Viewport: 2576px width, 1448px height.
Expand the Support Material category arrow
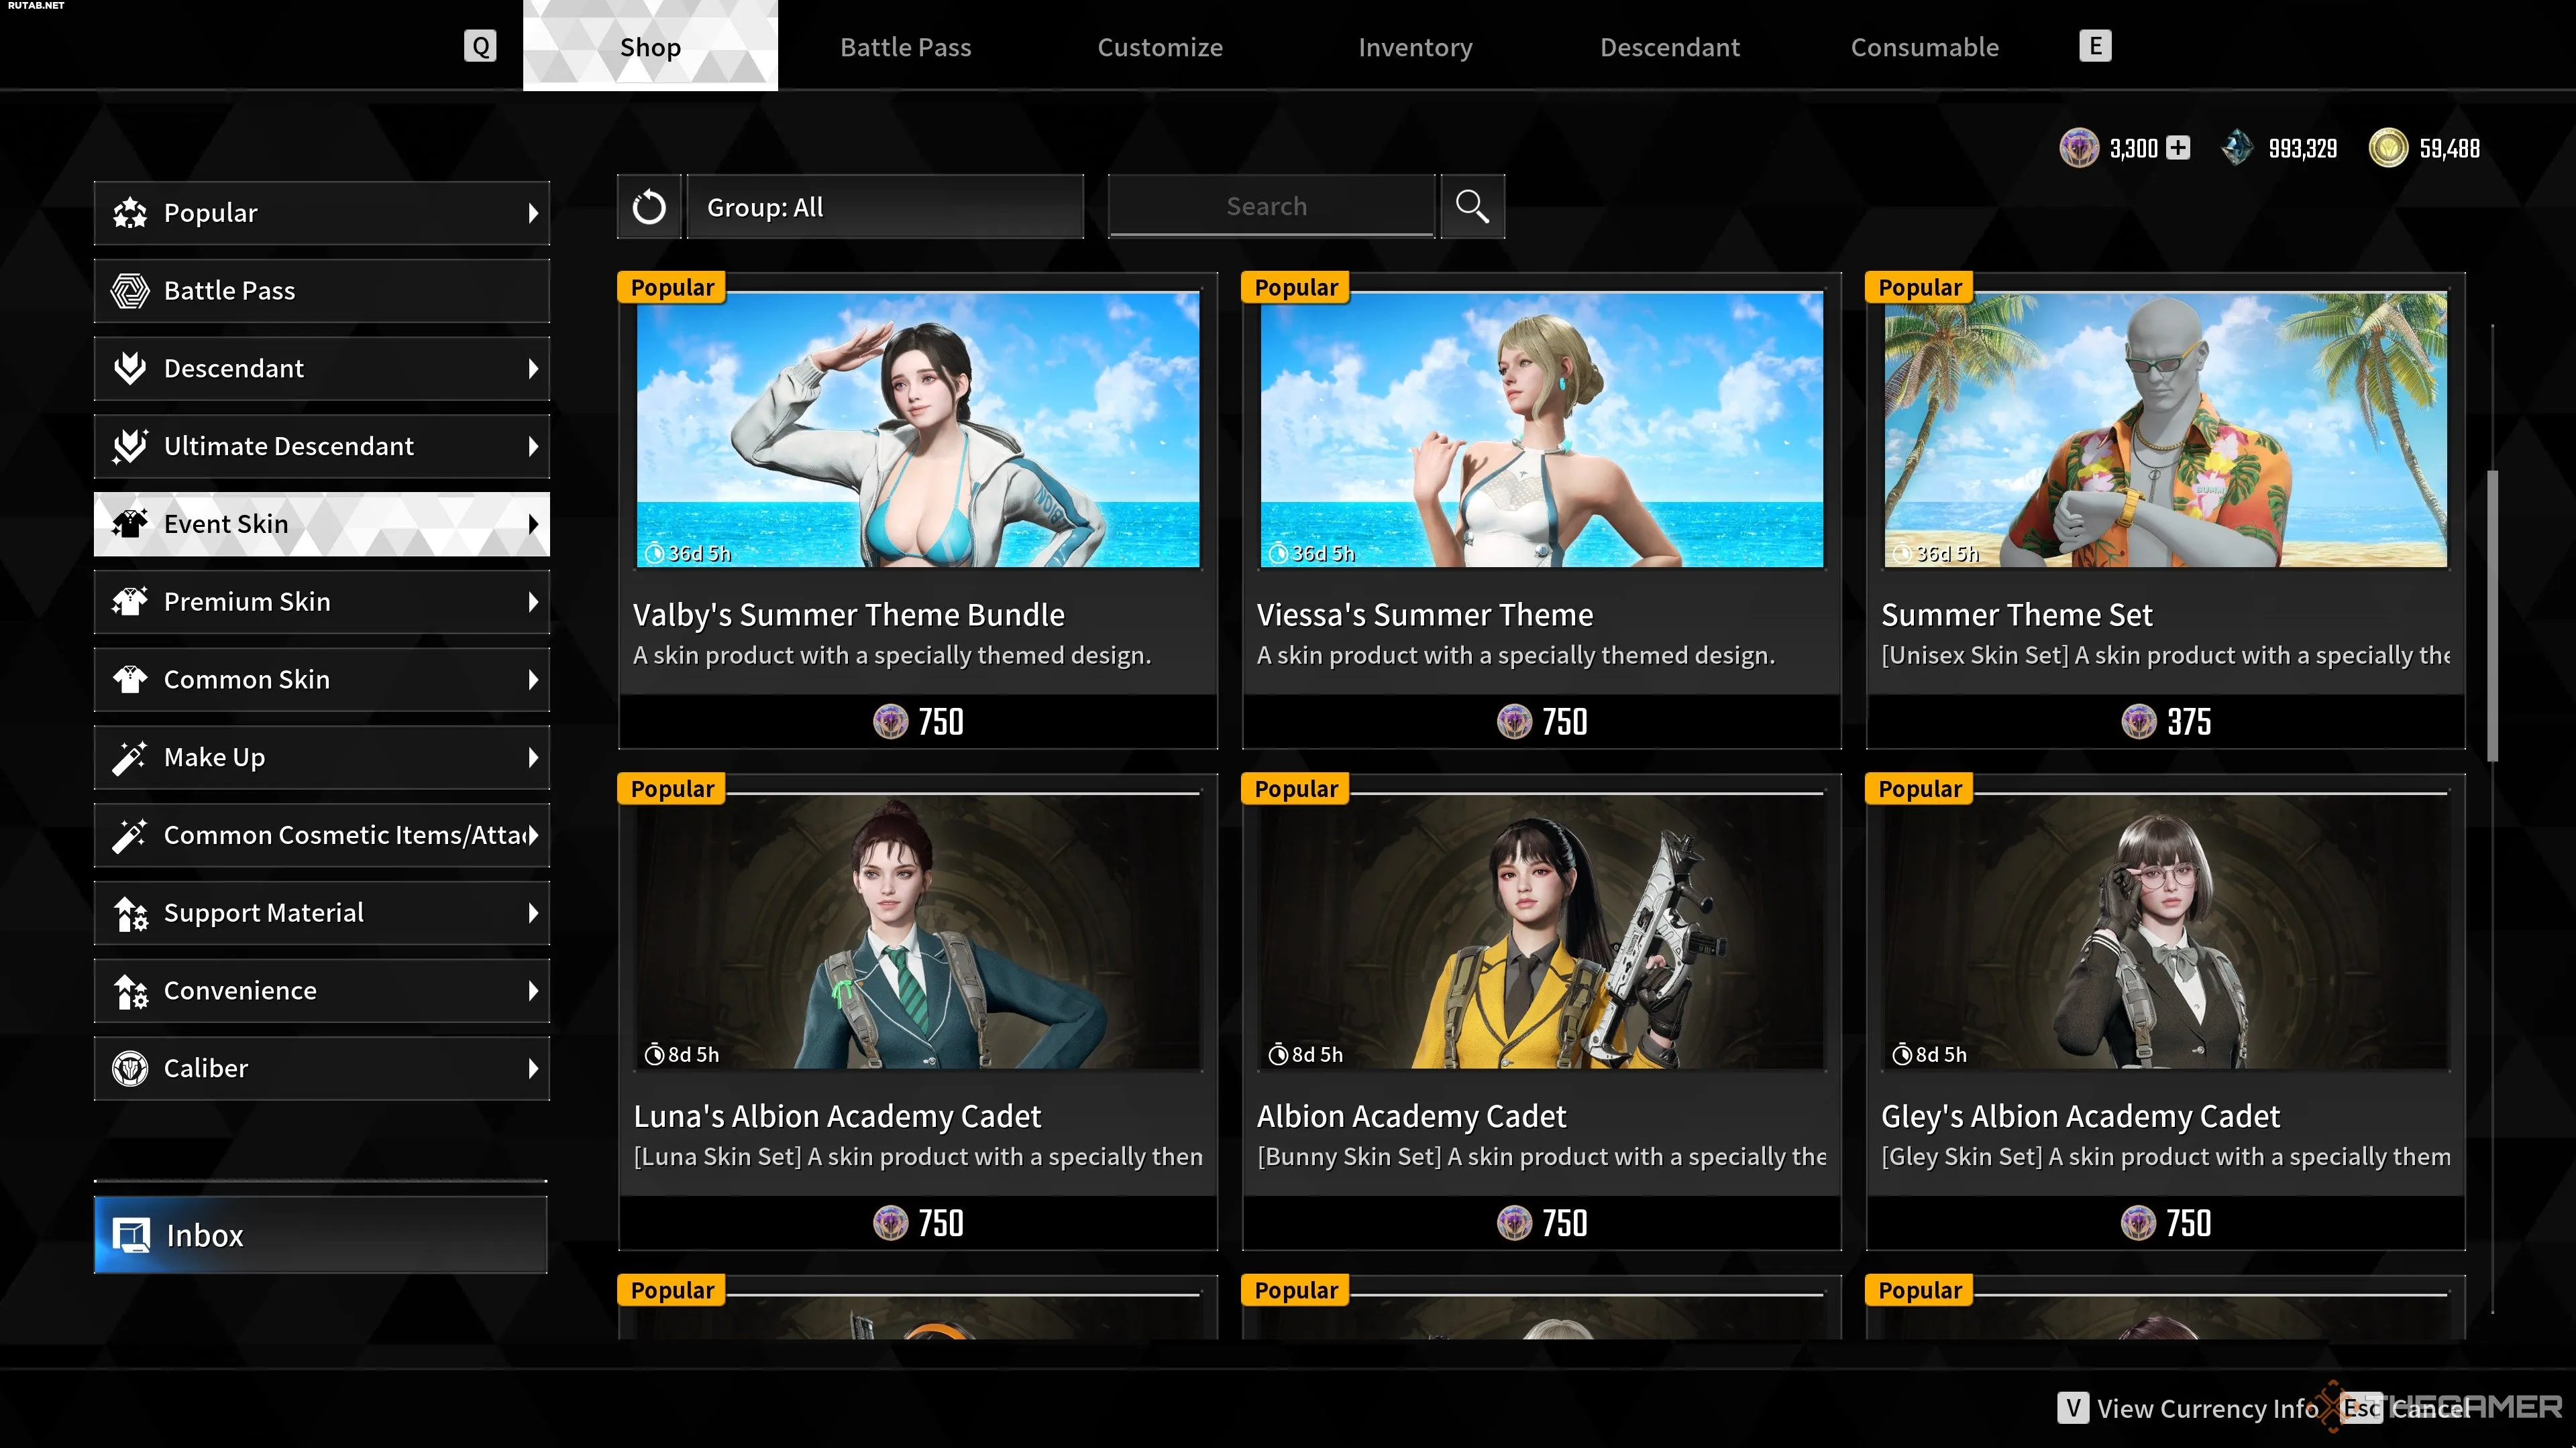pos(533,912)
